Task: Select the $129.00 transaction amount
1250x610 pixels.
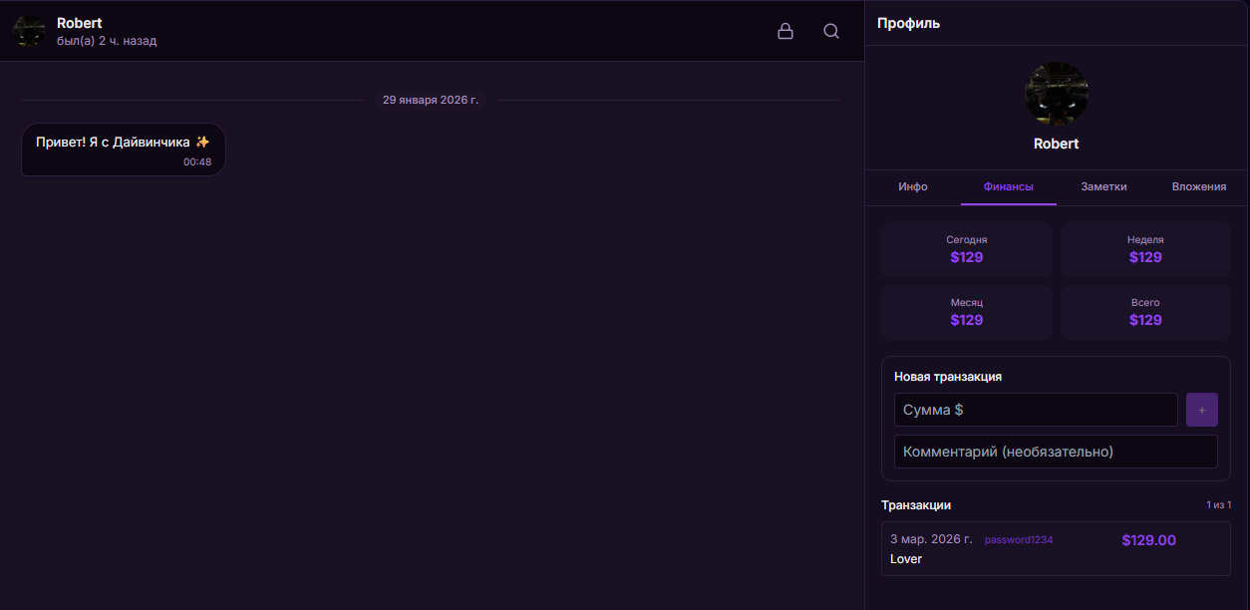Action: [x=1148, y=540]
